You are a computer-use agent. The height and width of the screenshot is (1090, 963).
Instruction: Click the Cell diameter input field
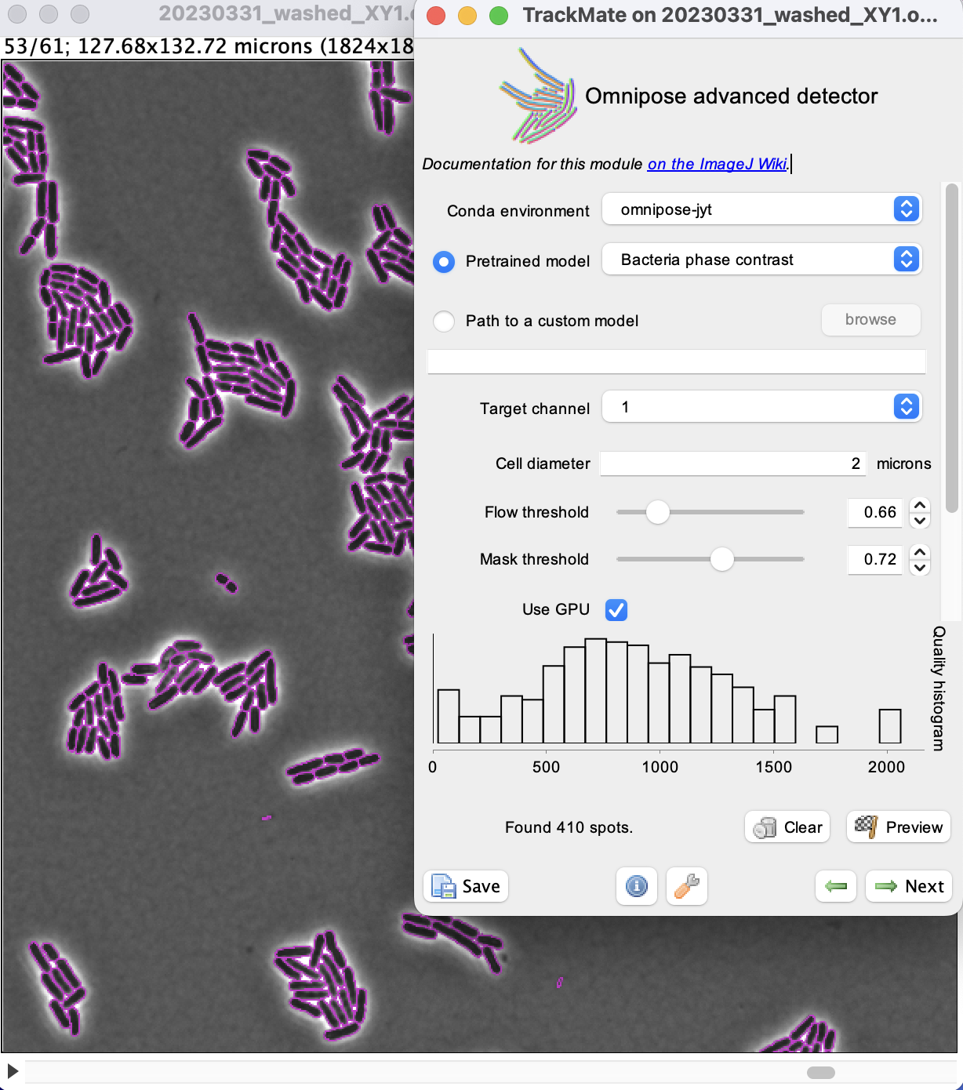(732, 463)
